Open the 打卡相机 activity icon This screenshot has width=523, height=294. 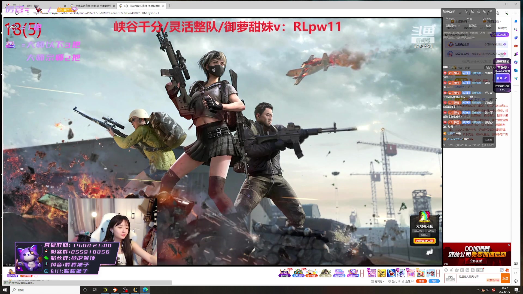311,273
